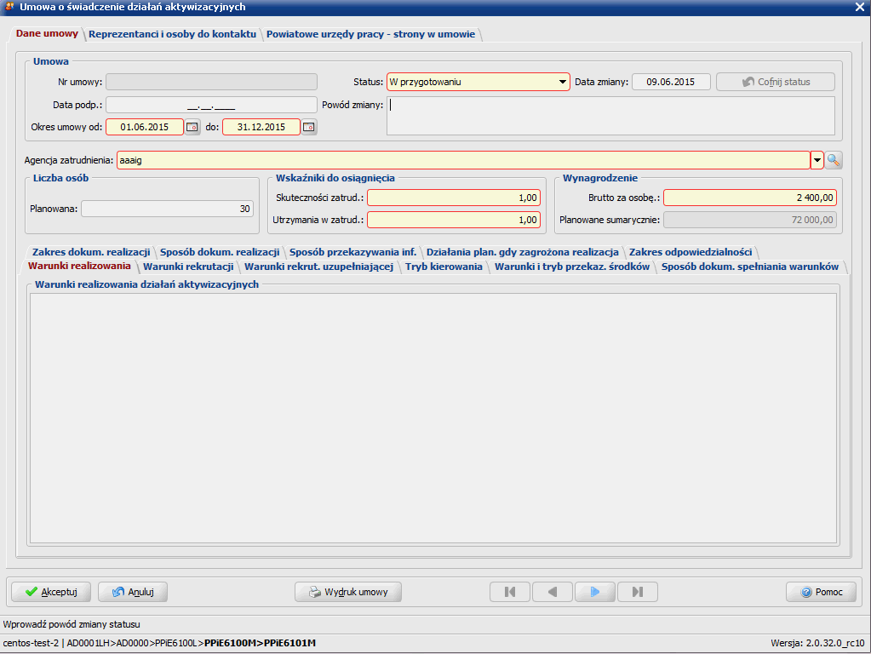This screenshot has width=871, height=654.
Task: Go to previous record navigation button
Action: (553, 592)
